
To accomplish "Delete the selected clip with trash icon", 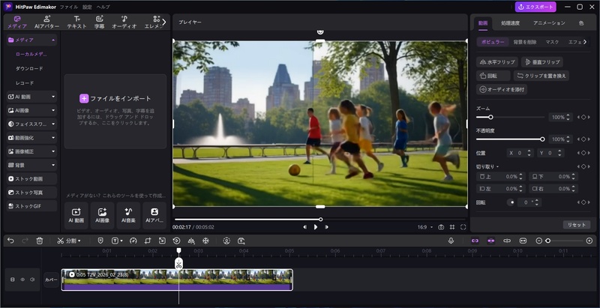I will [x=40, y=241].
